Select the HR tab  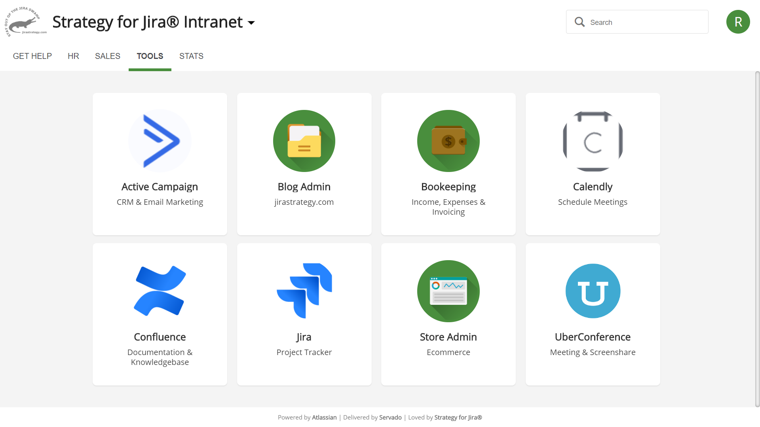click(x=73, y=56)
